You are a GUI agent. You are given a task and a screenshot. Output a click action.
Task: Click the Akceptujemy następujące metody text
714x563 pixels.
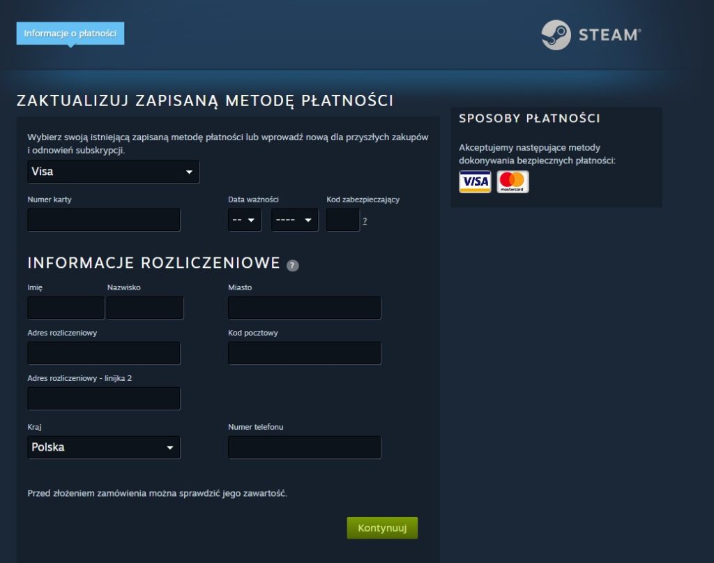tap(537, 154)
